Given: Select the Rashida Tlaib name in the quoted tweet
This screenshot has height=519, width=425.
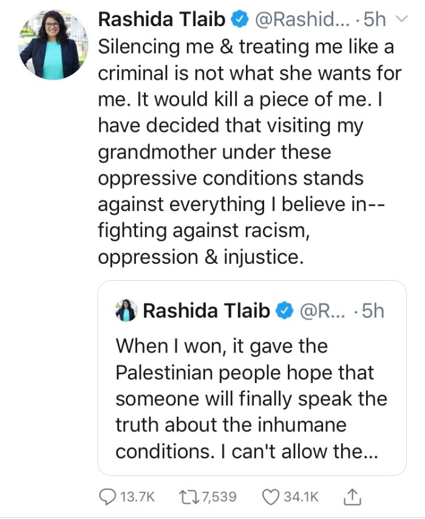Looking at the screenshot, I should [206, 312].
